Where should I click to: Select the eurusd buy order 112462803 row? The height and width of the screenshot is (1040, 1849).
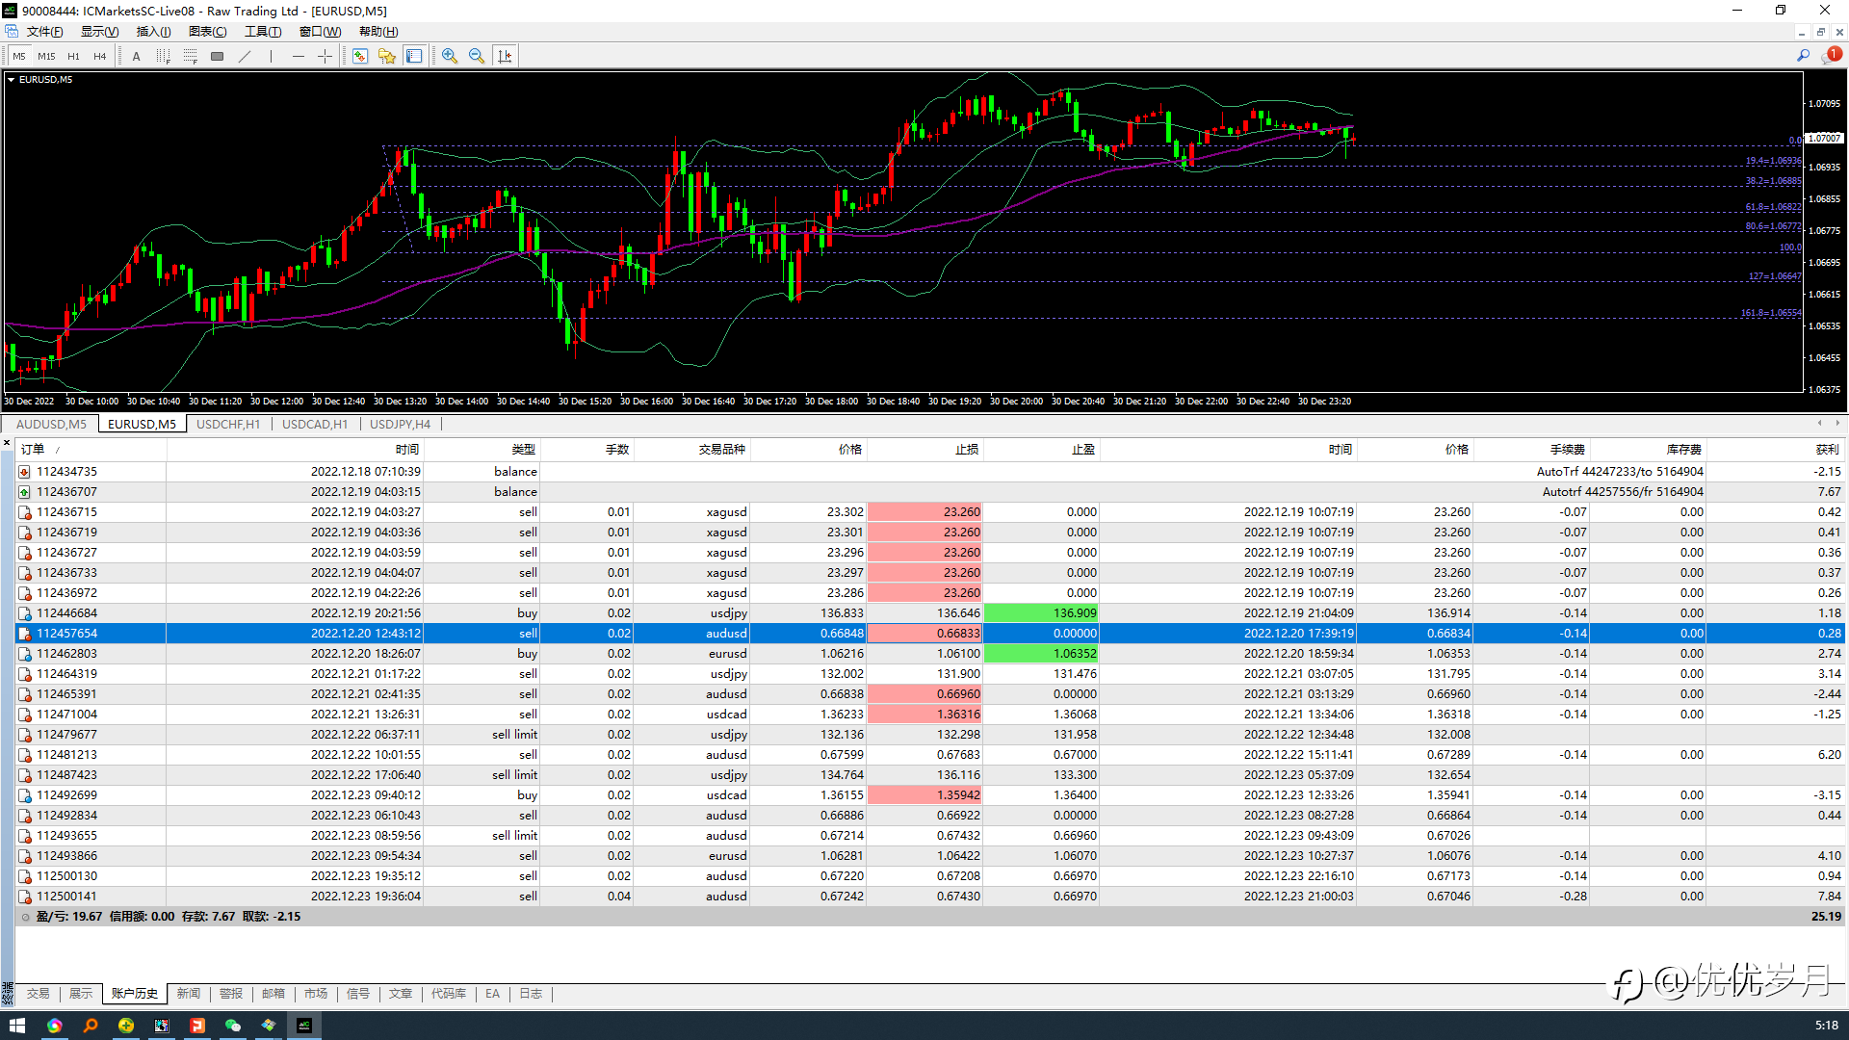(x=66, y=654)
